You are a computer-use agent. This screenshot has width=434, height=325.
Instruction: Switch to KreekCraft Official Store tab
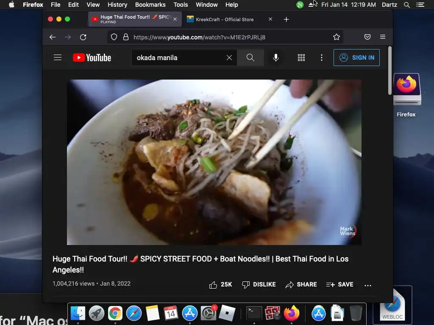(x=225, y=19)
